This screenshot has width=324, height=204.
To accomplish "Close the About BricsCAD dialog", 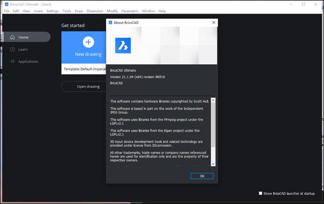I will point(214,22).
